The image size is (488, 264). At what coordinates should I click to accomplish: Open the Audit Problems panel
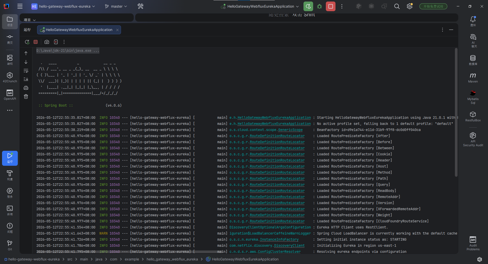coord(473,243)
